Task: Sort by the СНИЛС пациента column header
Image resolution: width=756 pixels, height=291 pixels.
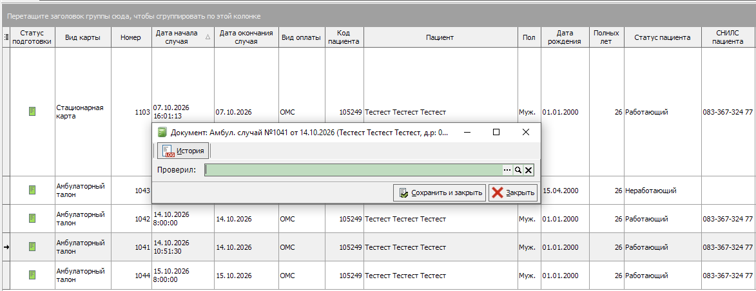Action: [728, 37]
